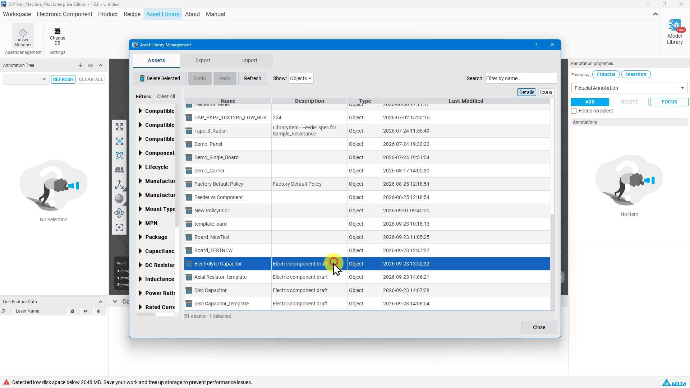Viewport: 690px width, 388px height.
Task: Click the Board_NewTest asset icon
Action: click(x=189, y=237)
